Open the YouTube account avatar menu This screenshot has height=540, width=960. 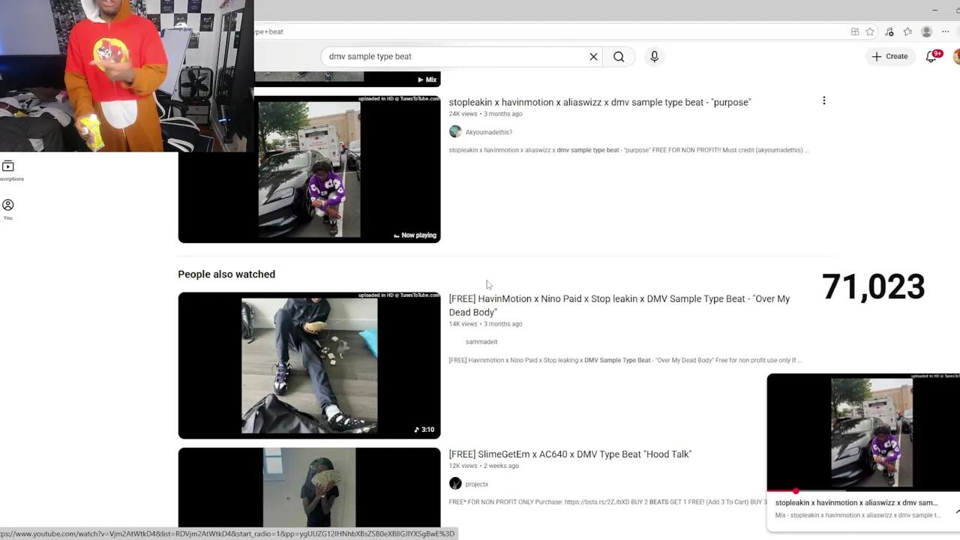click(956, 56)
